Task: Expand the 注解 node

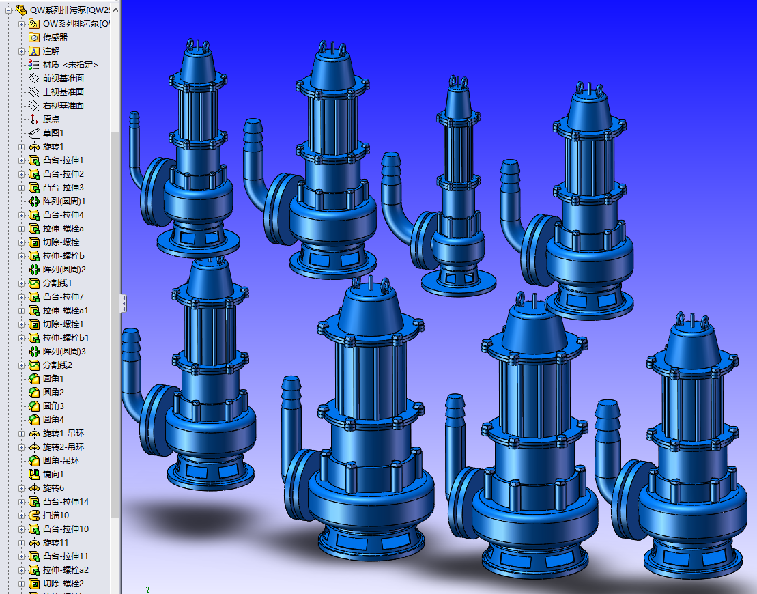Action: tap(21, 51)
